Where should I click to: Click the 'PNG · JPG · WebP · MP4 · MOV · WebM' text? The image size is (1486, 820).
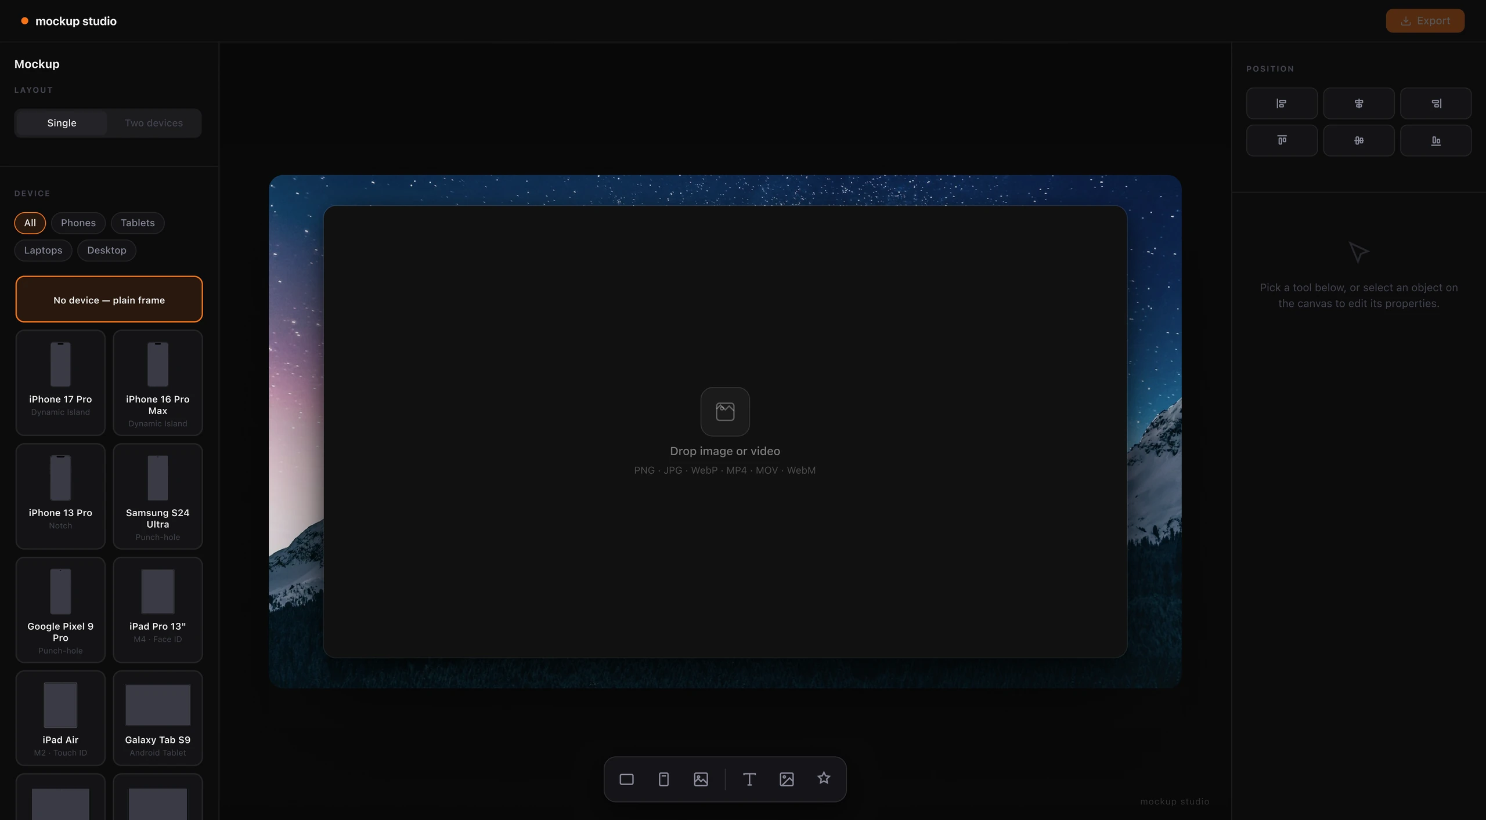pyautogui.click(x=725, y=470)
